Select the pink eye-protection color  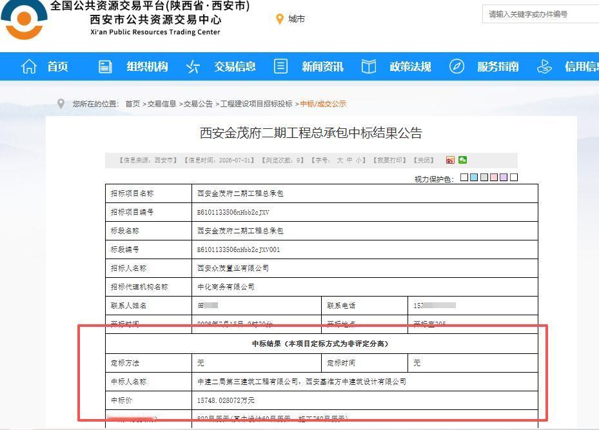pos(494,177)
